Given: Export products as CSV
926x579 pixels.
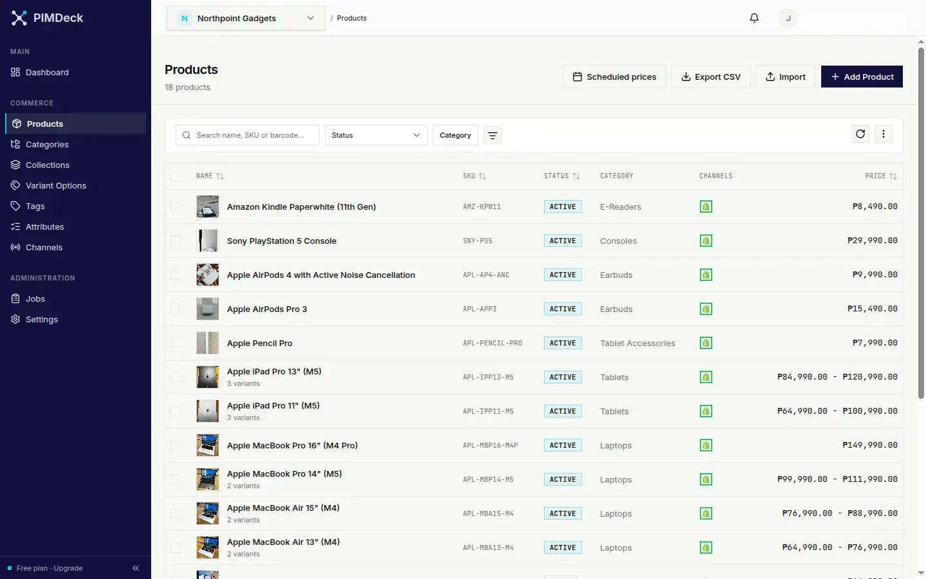Looking at the screenshot, I should 711,77.
